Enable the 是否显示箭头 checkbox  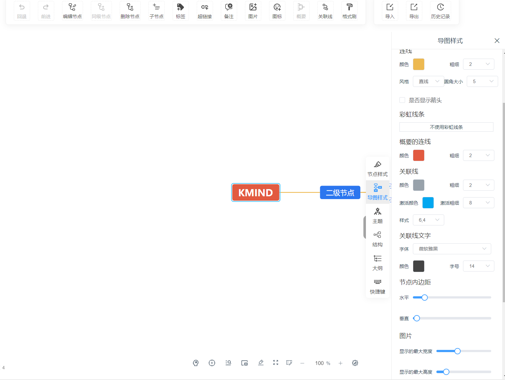pyautogui.click(x=402, y=100)
